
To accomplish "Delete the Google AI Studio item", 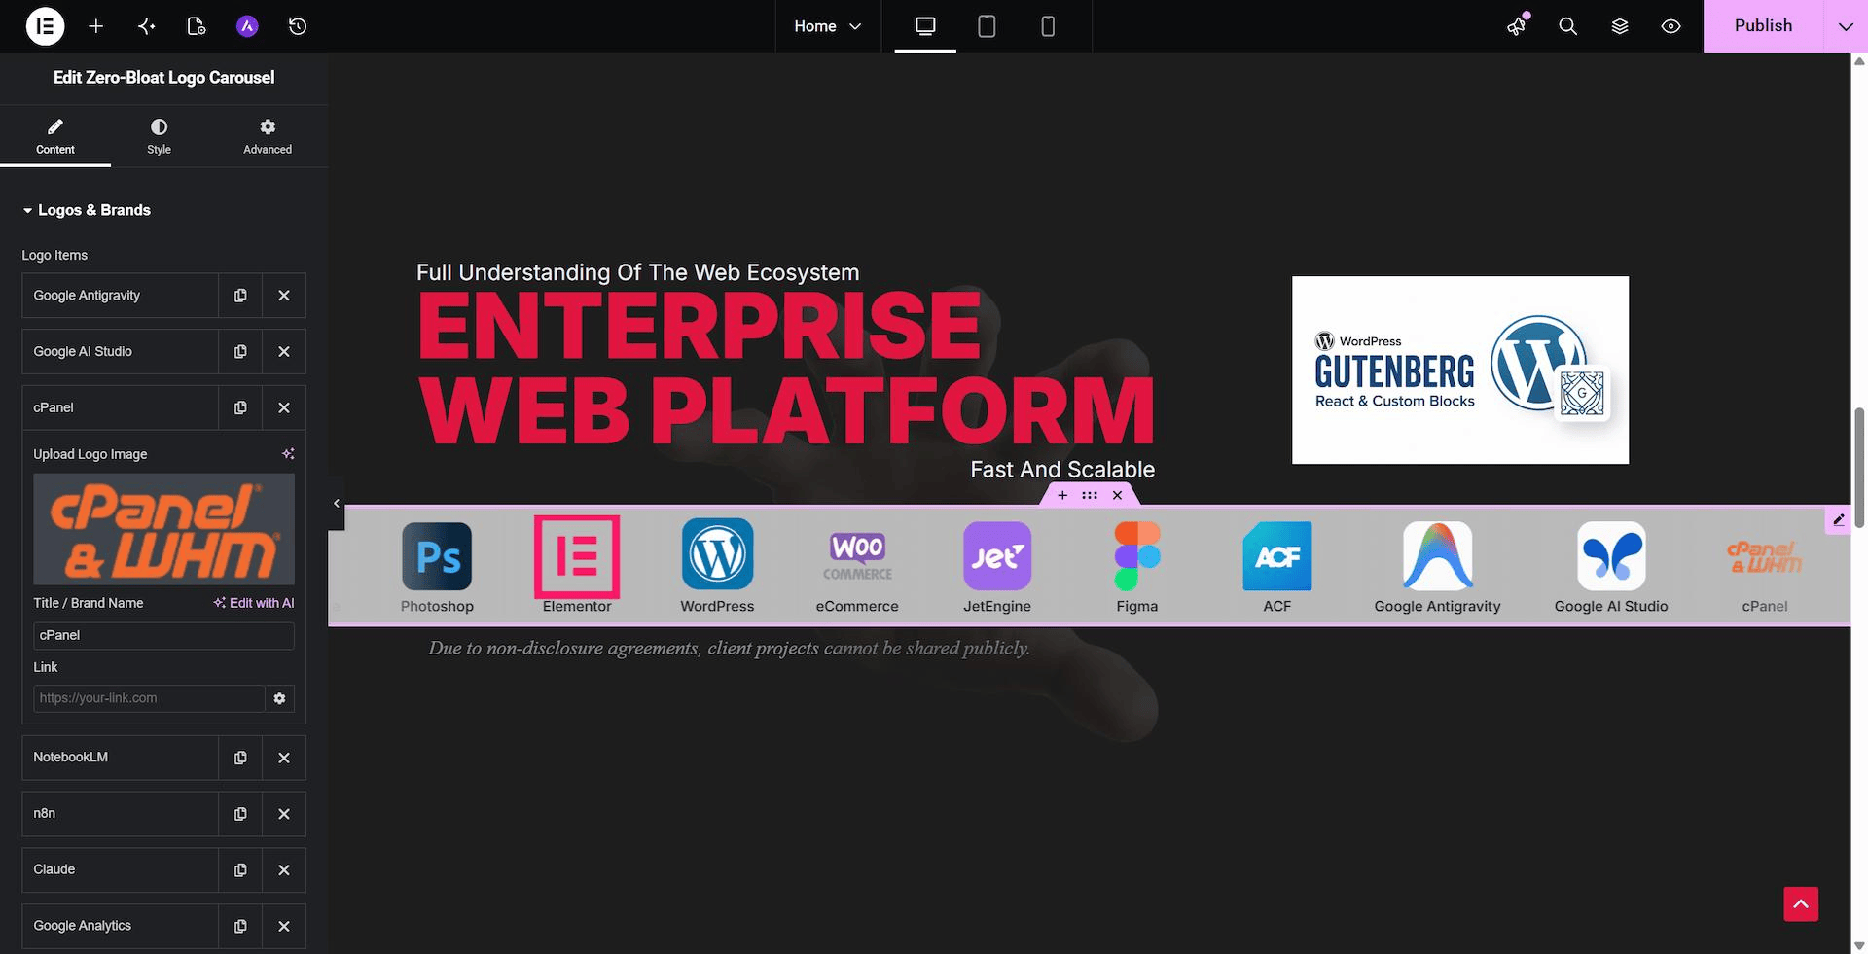I will (284, 352).
